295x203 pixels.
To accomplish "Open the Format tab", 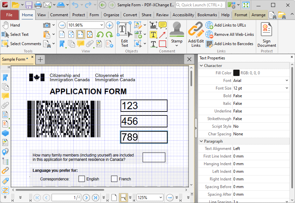I will point(241,15).
